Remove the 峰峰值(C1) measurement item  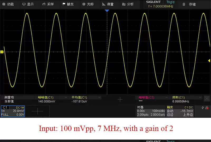pos(66,97)
